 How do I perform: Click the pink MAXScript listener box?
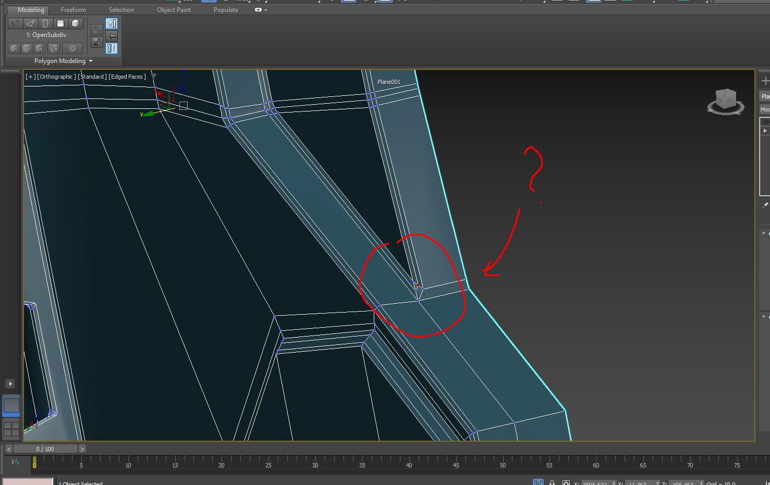pos(28,482)
